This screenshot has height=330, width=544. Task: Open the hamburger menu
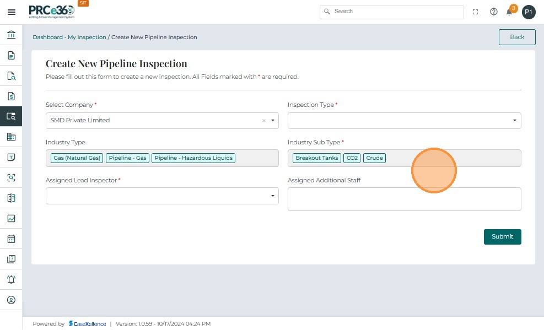(11, 12)
